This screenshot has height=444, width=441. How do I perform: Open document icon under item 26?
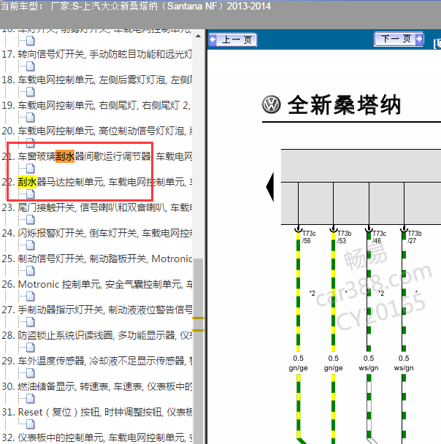click(30, 296)
